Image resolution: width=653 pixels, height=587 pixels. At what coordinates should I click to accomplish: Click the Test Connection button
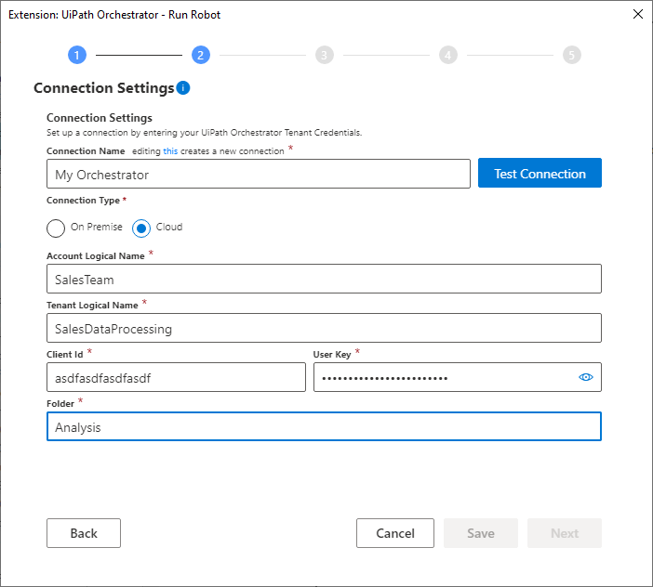540,173
